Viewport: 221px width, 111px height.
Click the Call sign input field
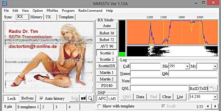click(145, 66)
